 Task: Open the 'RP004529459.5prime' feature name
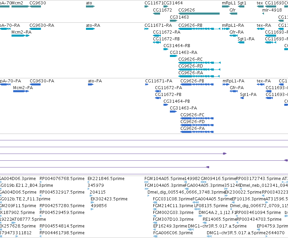click(62, 213)
